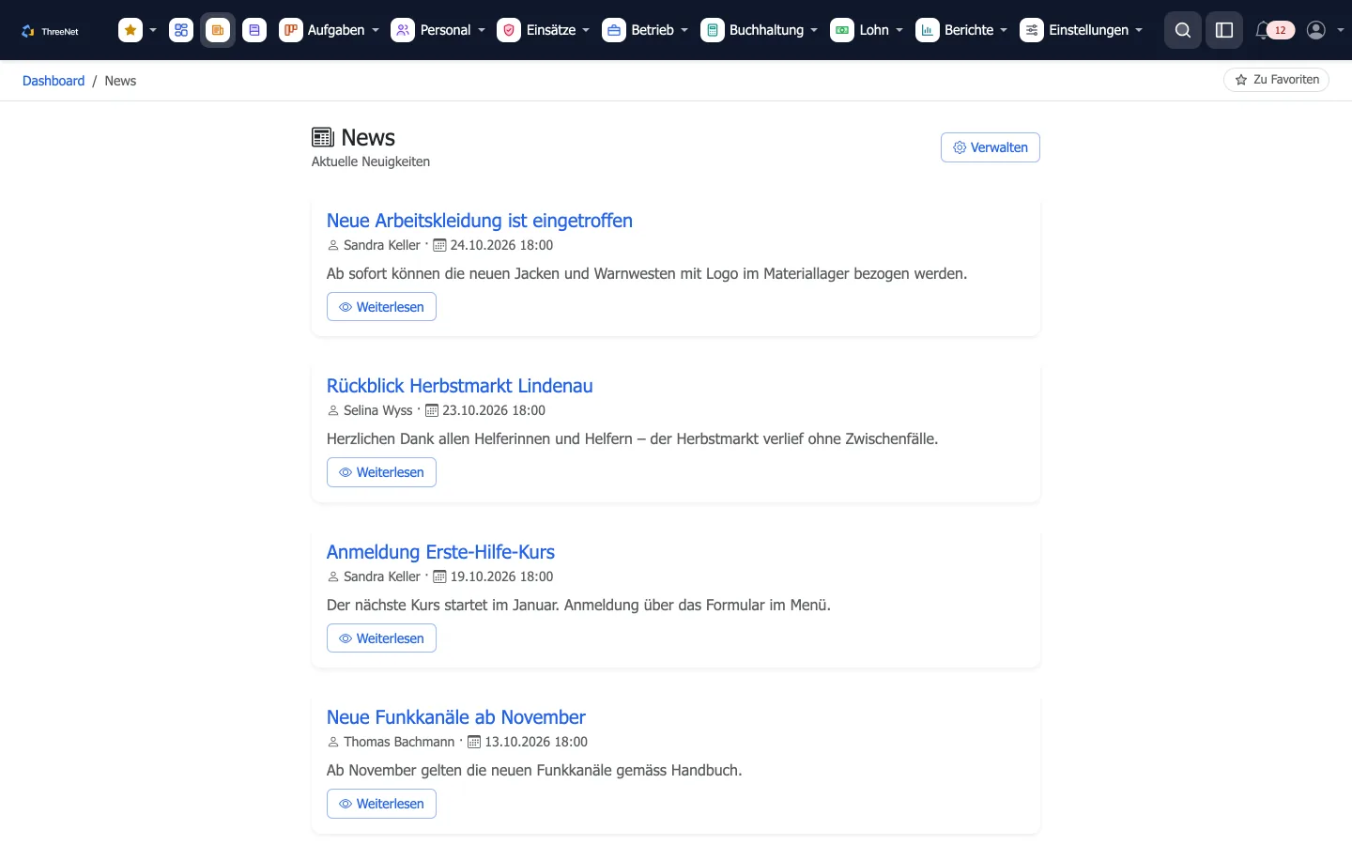Open notifications bell with 12 badge
The width and height of the screenshot is (1352, 845).
coord(1274,30)
